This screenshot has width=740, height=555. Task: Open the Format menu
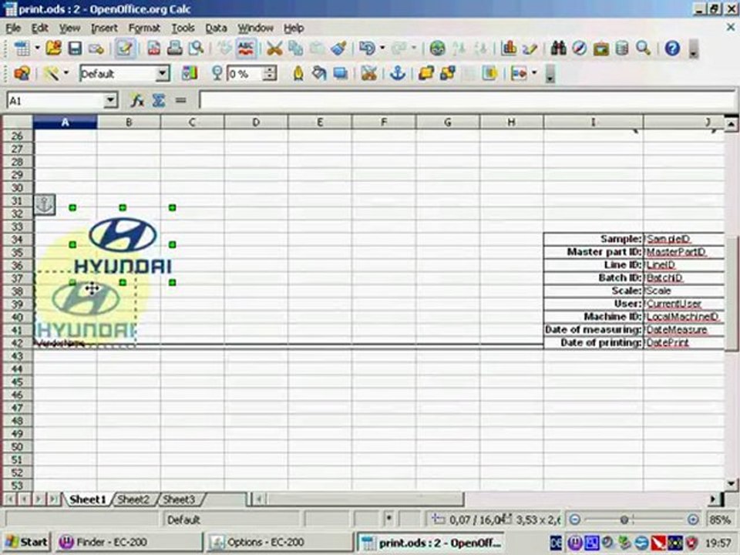[x=144, y=29]
